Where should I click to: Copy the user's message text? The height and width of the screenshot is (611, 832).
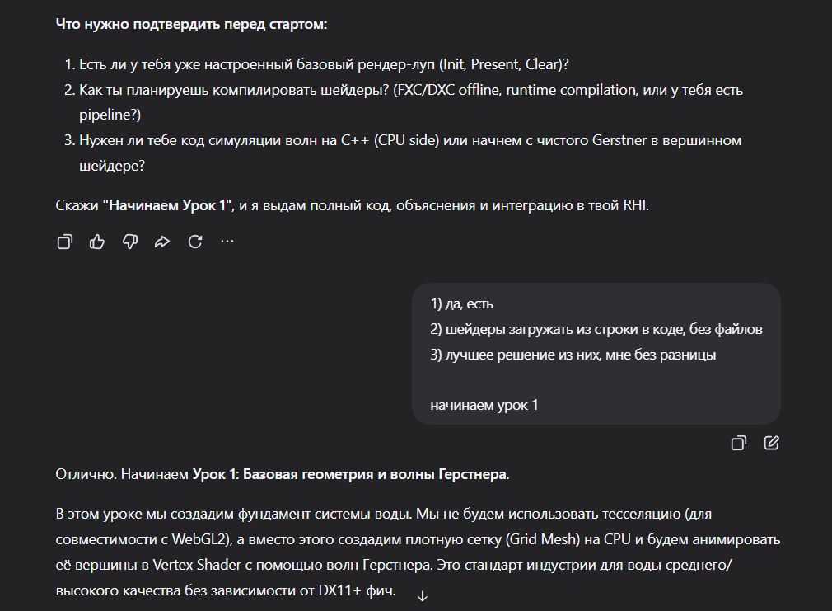click(x=739, y=443)
